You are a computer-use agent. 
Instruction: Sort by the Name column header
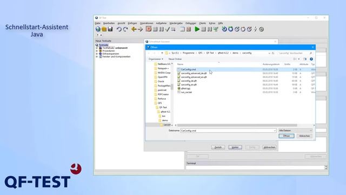coord(180,64)
